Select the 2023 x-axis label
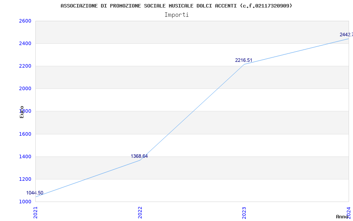The height and width of the screenshot is (221, 353). pos(244,213)
